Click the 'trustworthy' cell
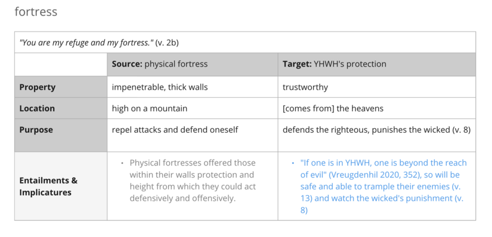Screen dimensions: 492x237 tap(376, 87)
